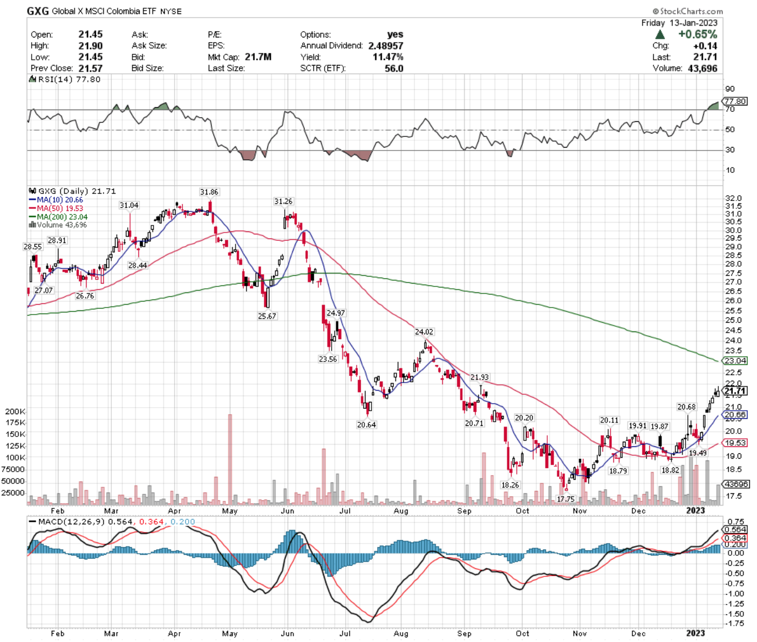
Task: Click the 28.91 February high annotation
Action: coord(57,241)
